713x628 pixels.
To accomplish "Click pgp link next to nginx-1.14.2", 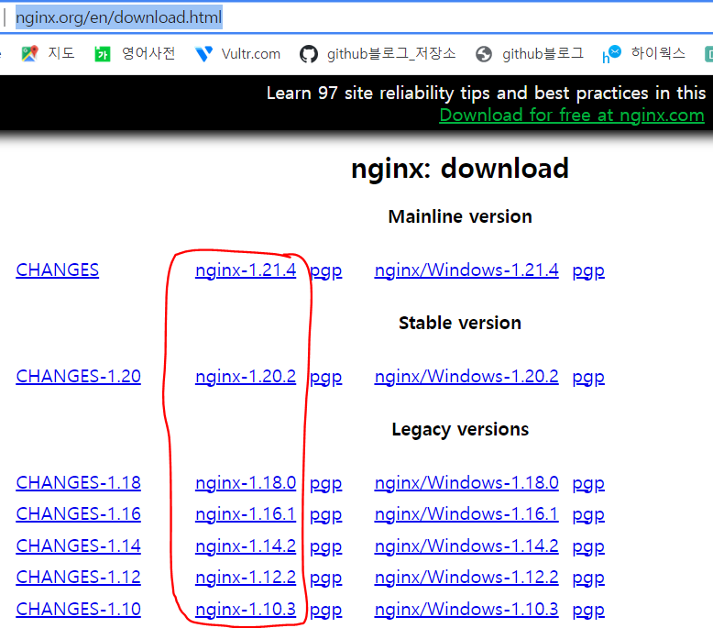I will 325,546.
